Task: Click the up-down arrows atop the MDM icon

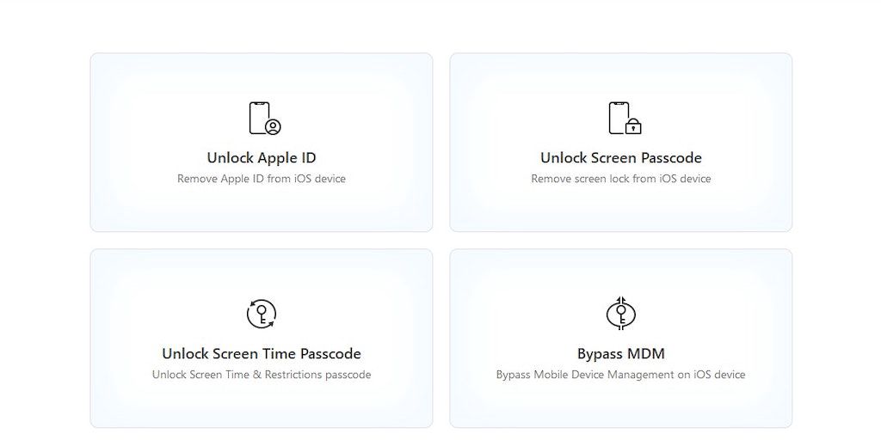Action: click(x=620, y=300)
